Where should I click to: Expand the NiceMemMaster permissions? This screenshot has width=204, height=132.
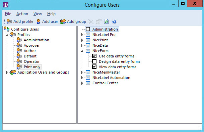pos(82,72)
